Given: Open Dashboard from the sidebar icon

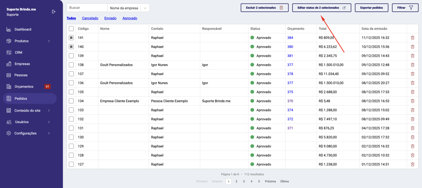Looking at the screenshot, I should pos(9,29).
